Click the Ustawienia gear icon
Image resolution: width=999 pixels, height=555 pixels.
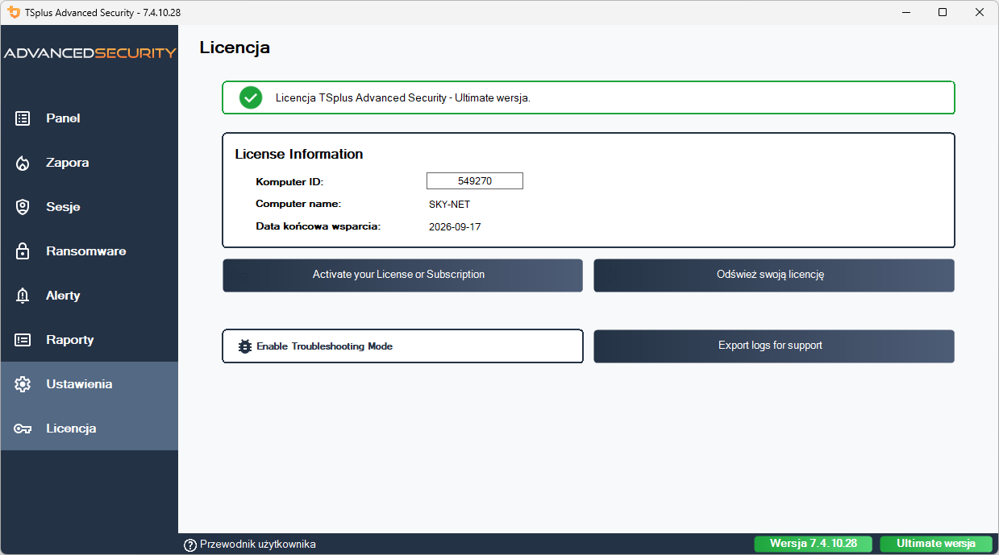tap(23, 384)
